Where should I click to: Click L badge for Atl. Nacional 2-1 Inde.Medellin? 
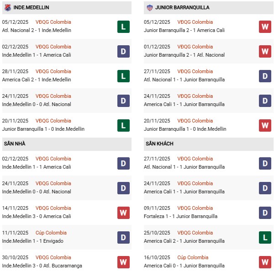(123, 27)
